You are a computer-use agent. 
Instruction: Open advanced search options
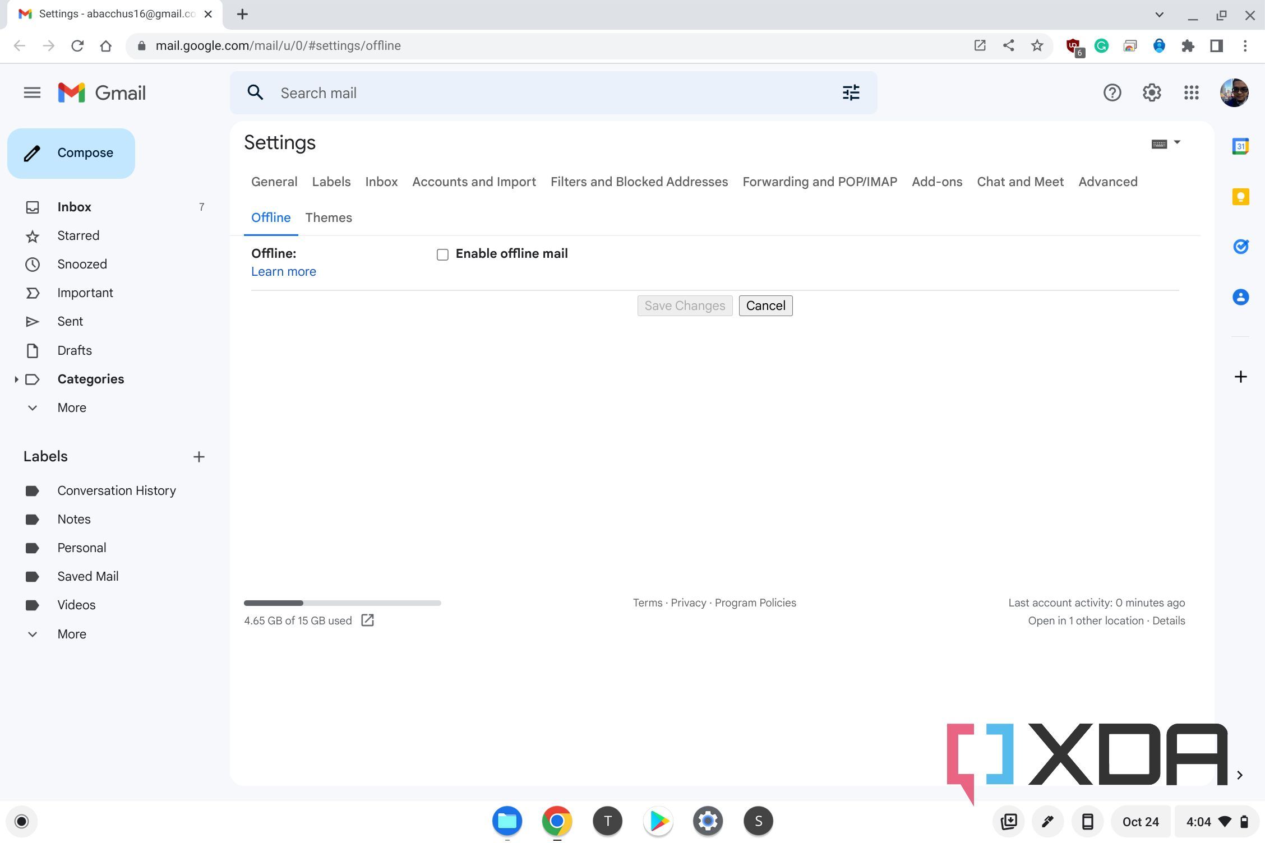[x=851, y=92]
